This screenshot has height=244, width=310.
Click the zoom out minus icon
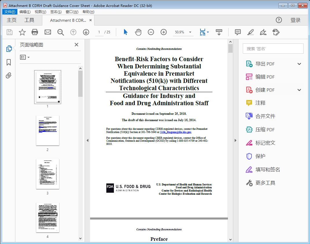click(x=151, y=32)
